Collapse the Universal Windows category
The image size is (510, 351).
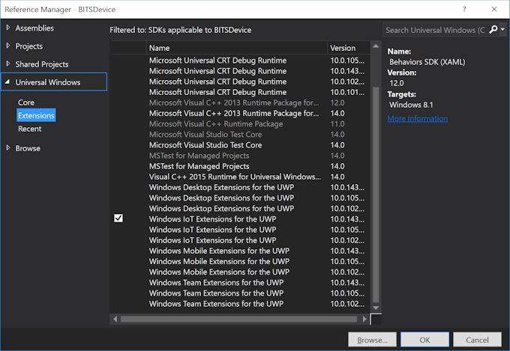[8, 82]
